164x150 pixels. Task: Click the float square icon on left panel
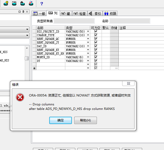pyautogui.click(x=20, y=12)
